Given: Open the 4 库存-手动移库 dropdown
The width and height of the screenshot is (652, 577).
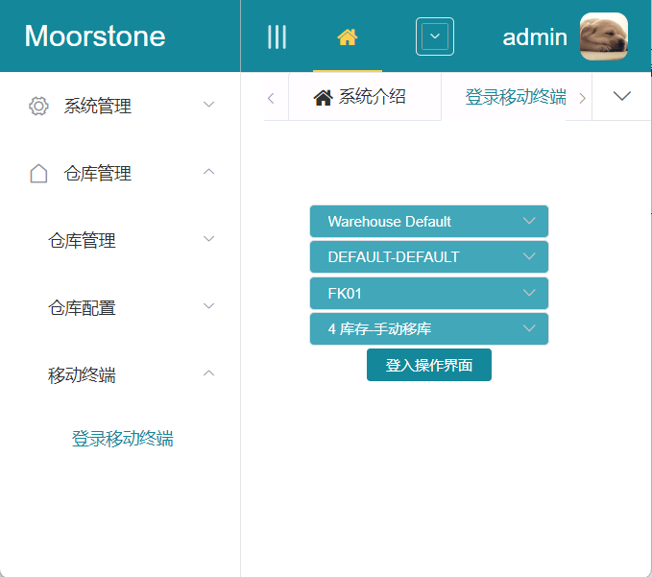Looking at the screenshot, I should (428, 329).
